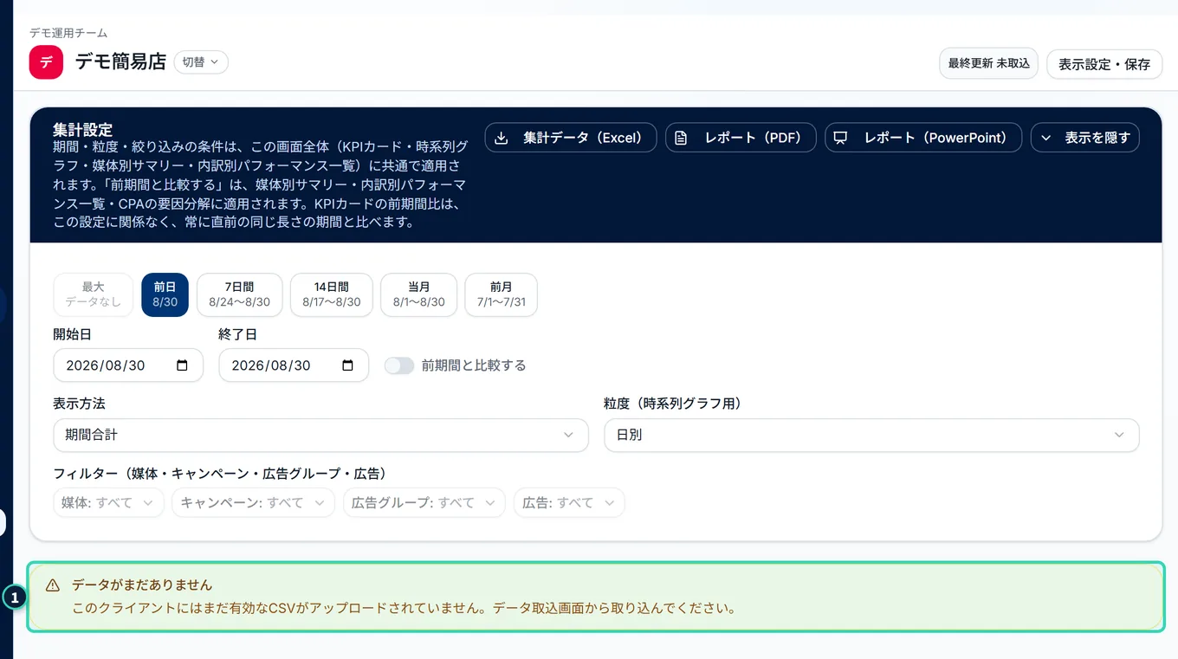Click the document icon on レポート(PDF)
Viewport: 1178px width, 659px height.
[x=681, y=138]
